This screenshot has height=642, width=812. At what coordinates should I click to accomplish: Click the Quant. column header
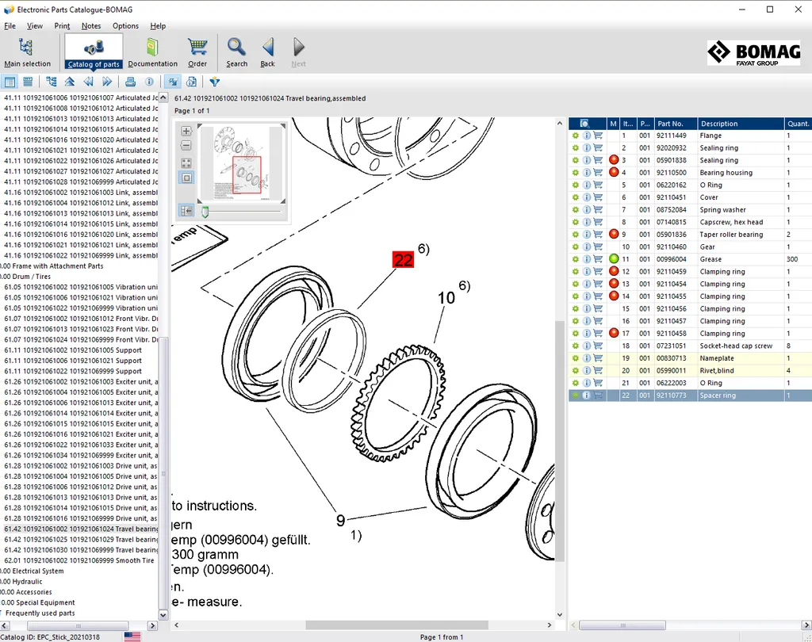pos(798,123)
